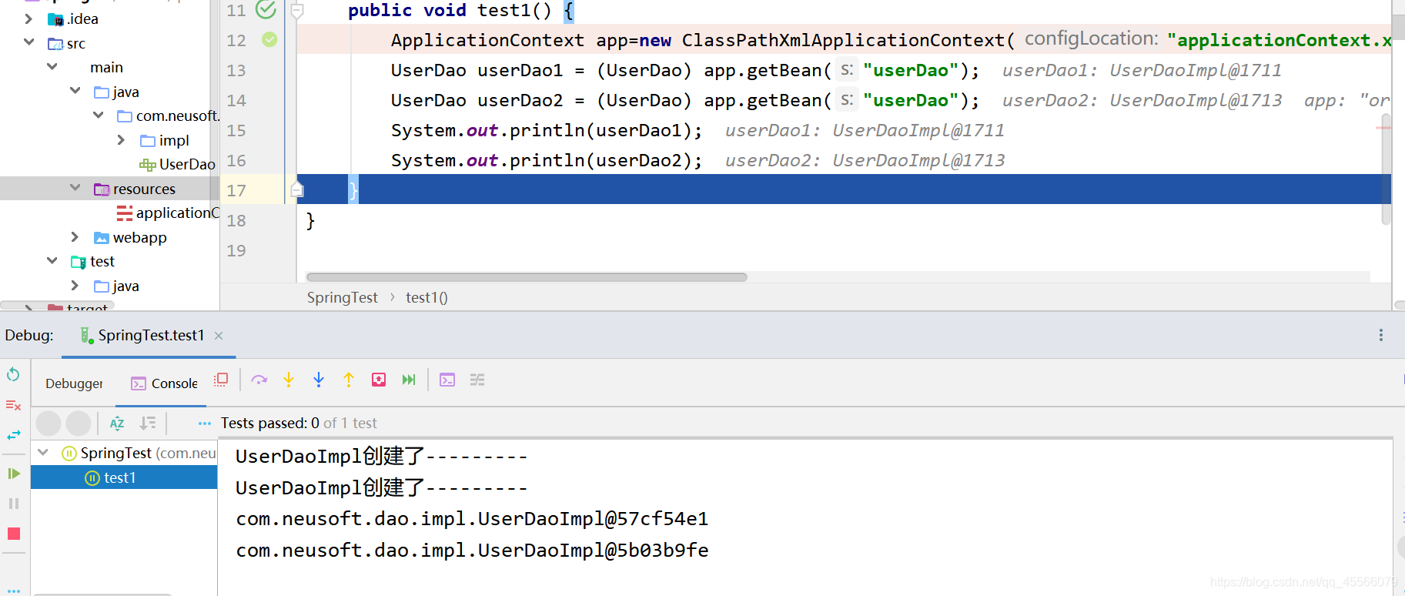Select the SpringTest result row
The height and width of the screenshot is (596, 1405).
coord(124,453)
